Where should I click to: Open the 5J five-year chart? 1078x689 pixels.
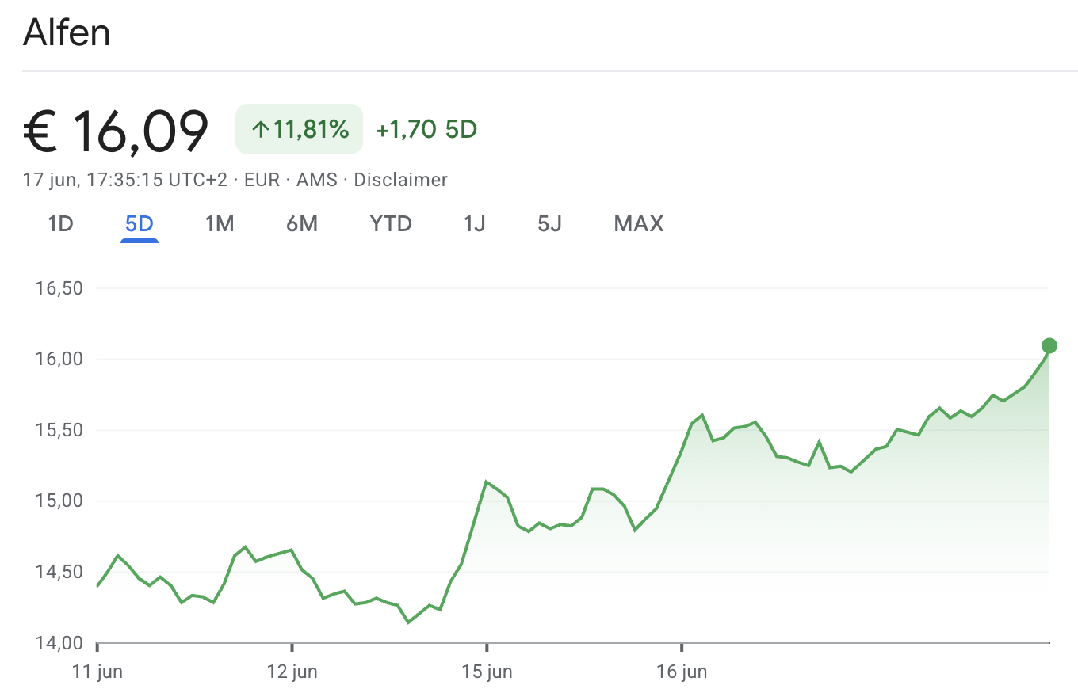(x=549, y=224)
